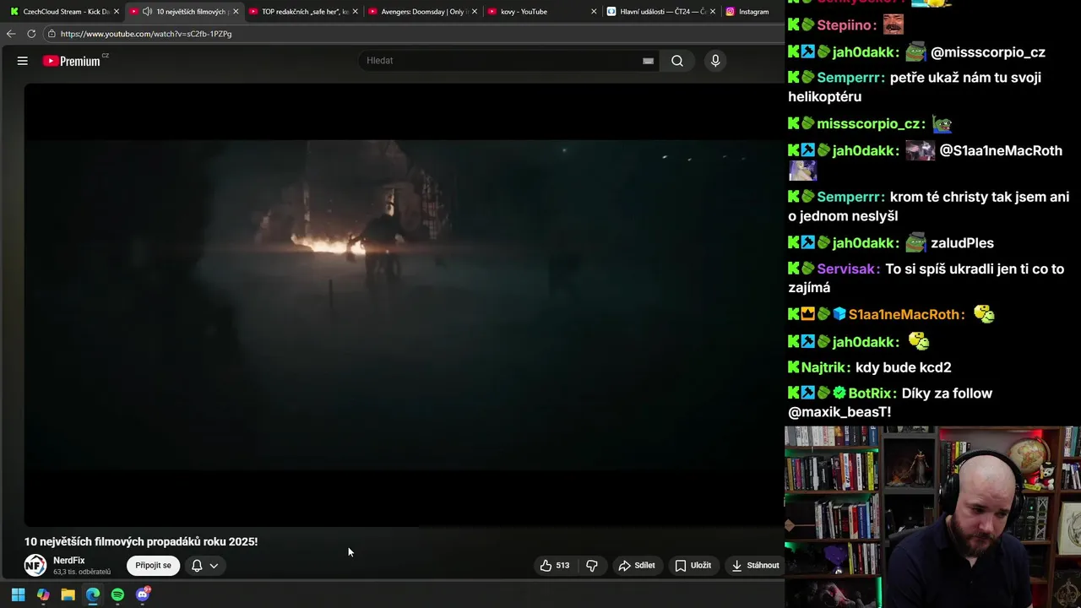View site information icon in address bar
The width and height of the screenshot is (1081, 608).
(x=52, y=34)
